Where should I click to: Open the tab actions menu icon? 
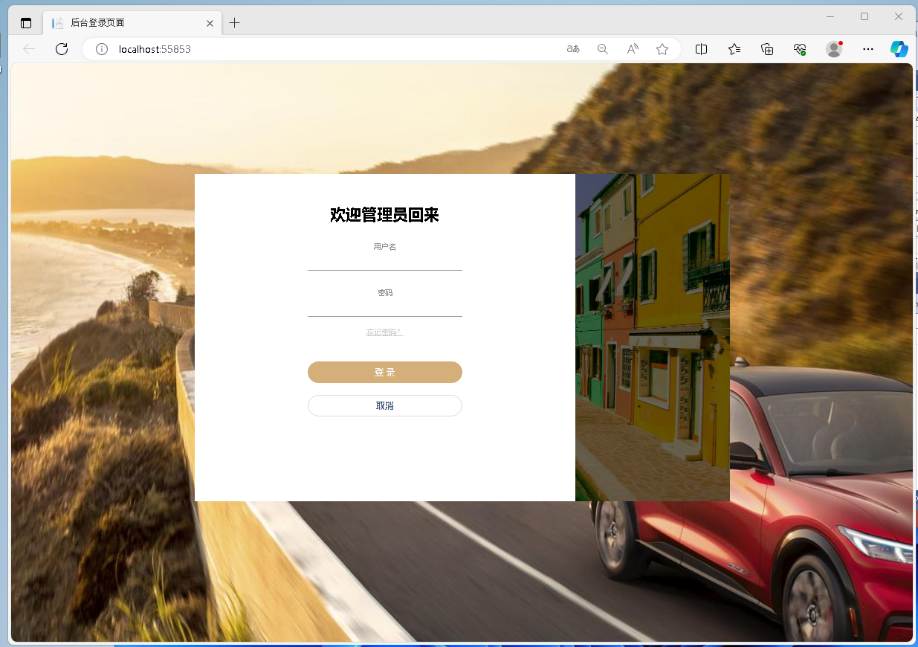[x=26, y=23]
